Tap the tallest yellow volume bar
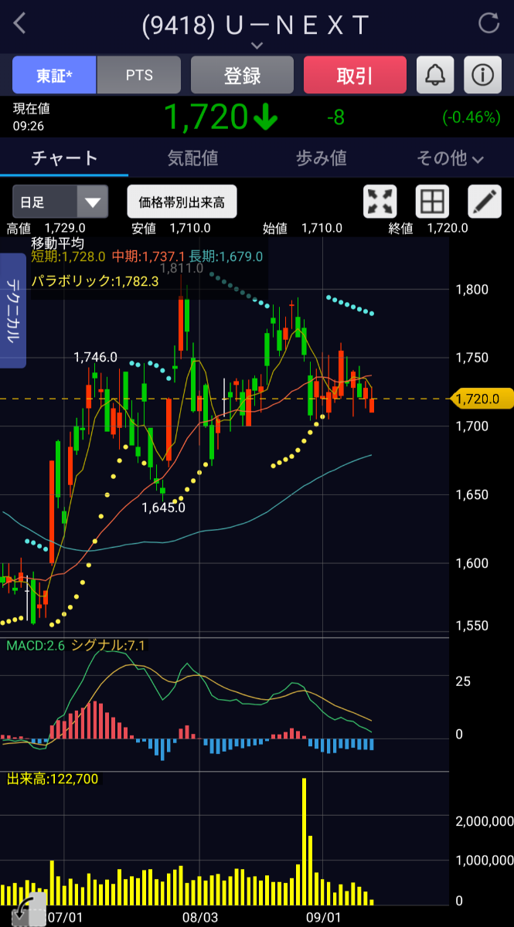The width and height of the screenshot is (514, 927). tap(304, 841)
